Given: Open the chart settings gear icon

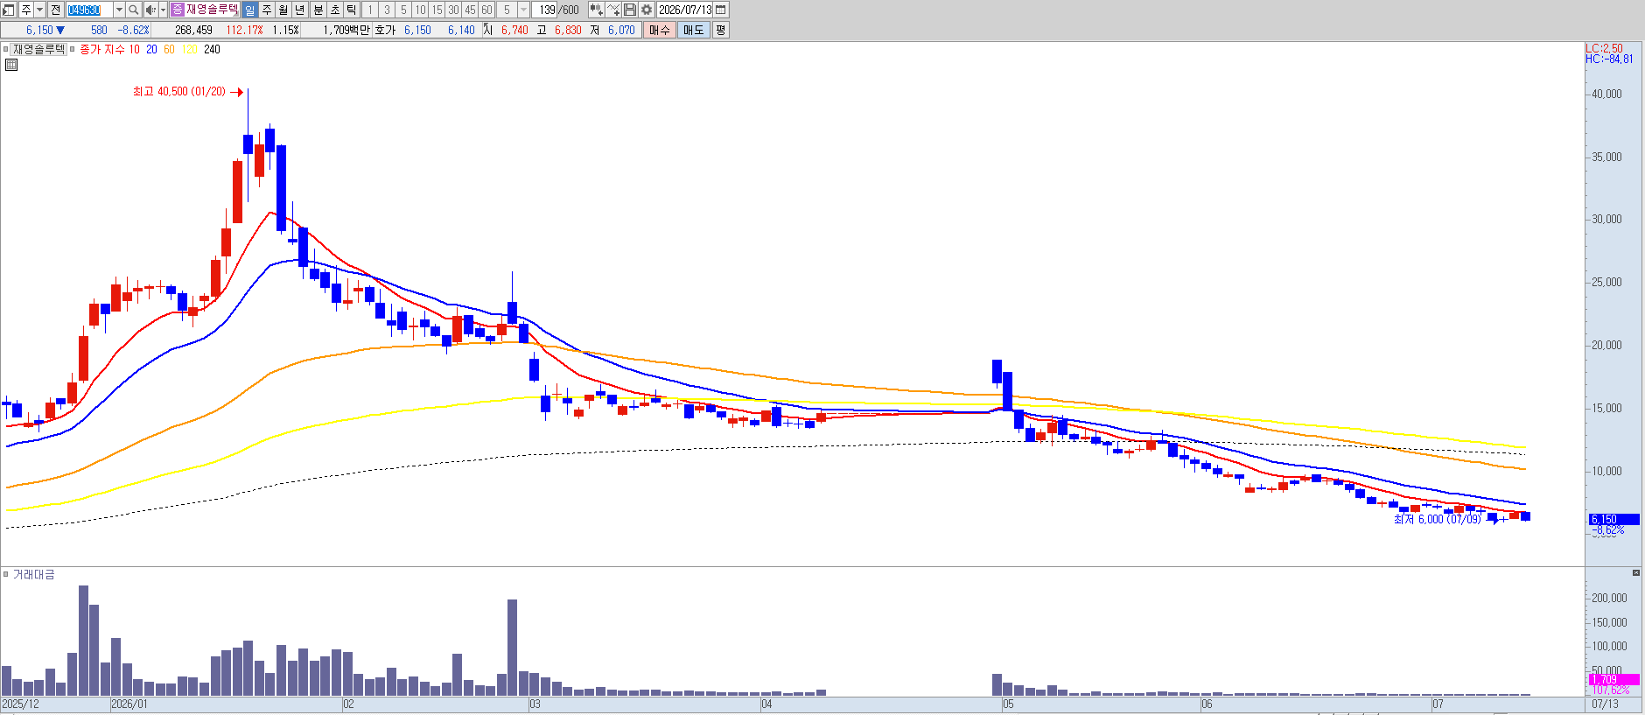Looking at the screenshot, I should pos(647,10).
